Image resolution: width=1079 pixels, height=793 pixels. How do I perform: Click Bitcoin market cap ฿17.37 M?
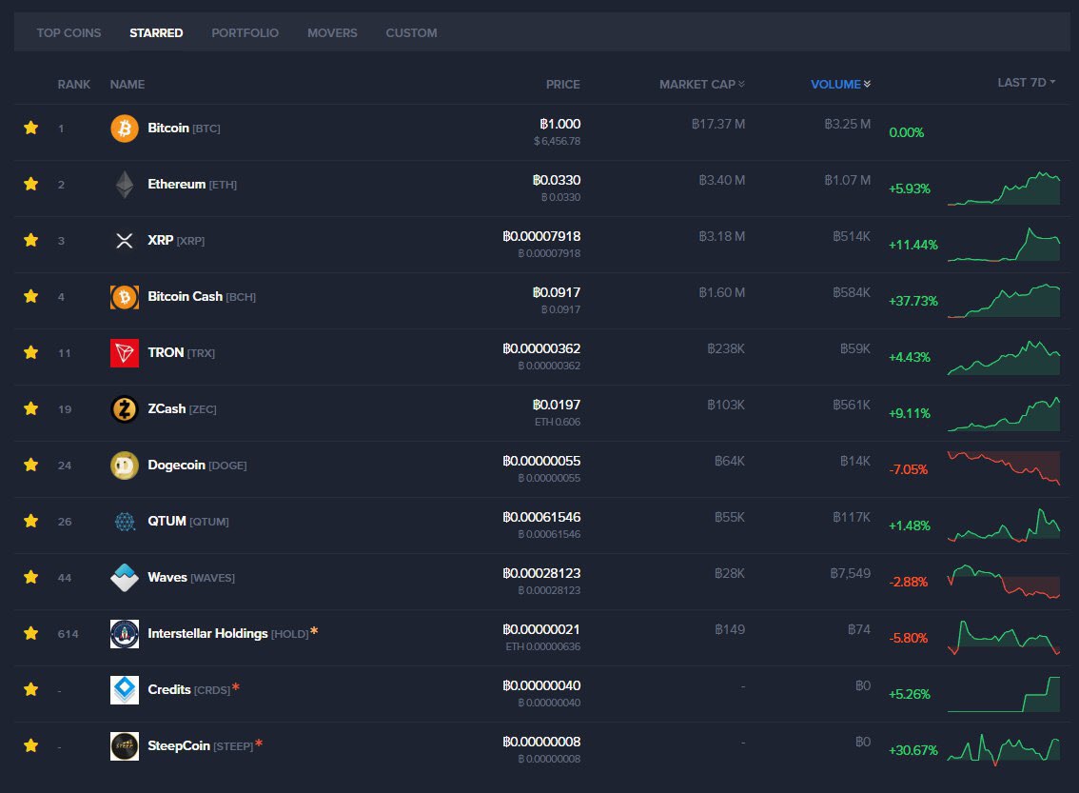pyautogui.click(x=718, y=124)
